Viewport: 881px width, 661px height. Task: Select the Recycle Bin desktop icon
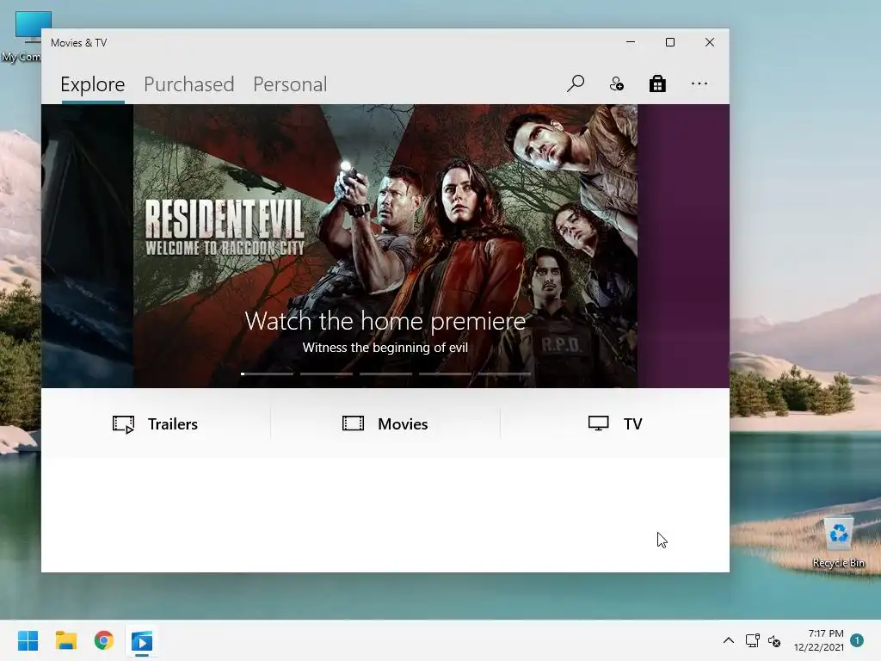point(838,542)
